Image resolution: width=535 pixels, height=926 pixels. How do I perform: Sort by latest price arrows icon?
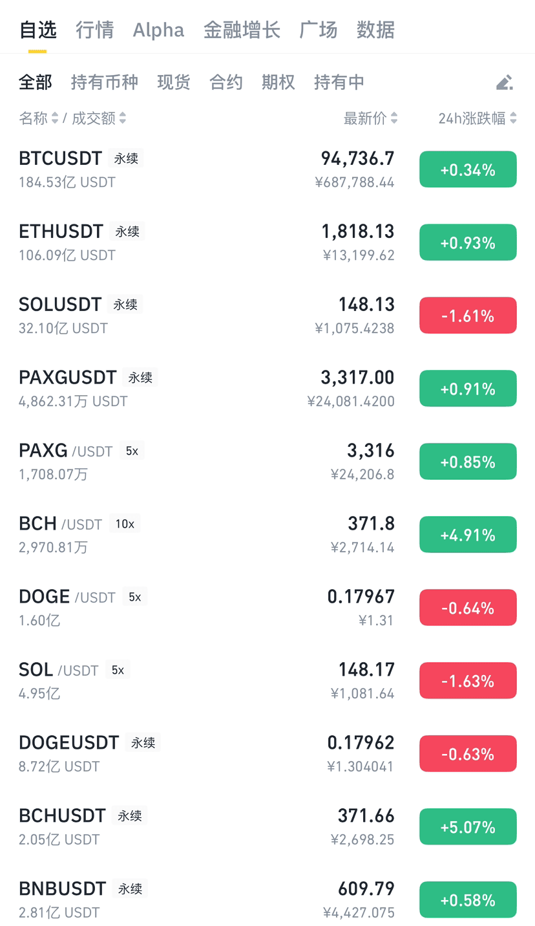pyautogui.click(x=394, y=118)
